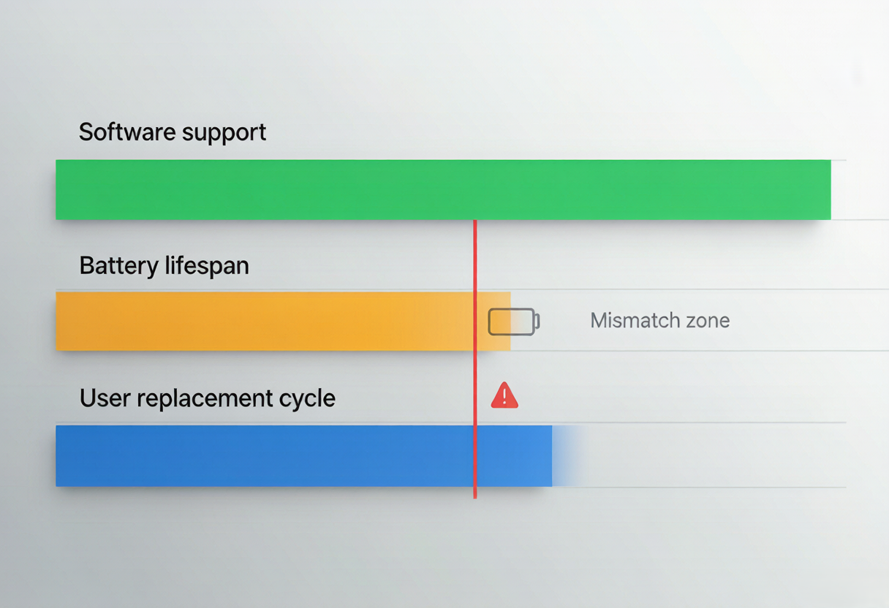This screenshot has width=889, height=608.
Task: Click the red vertical marker line
Action: pyautogui.click(x=475, y=359)
